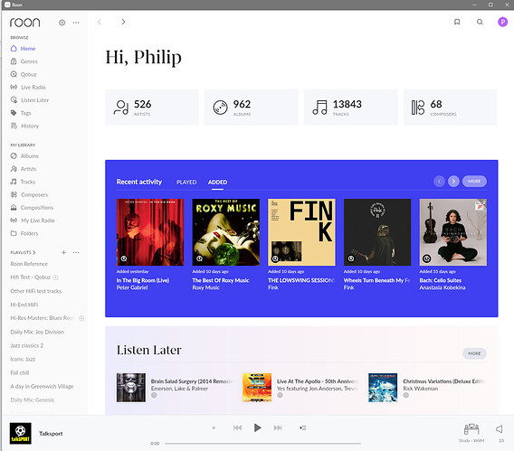Click the More button in Recent activity
Viewport: 514px width, 451px height.
point(474,181)
